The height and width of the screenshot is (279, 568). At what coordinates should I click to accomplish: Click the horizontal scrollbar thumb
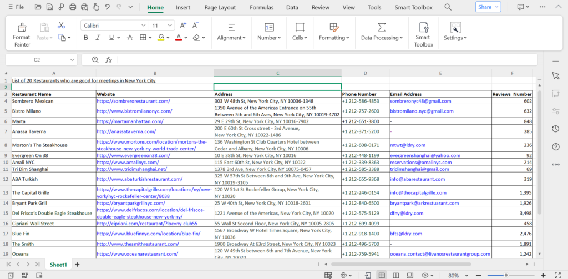coord(402,265)
